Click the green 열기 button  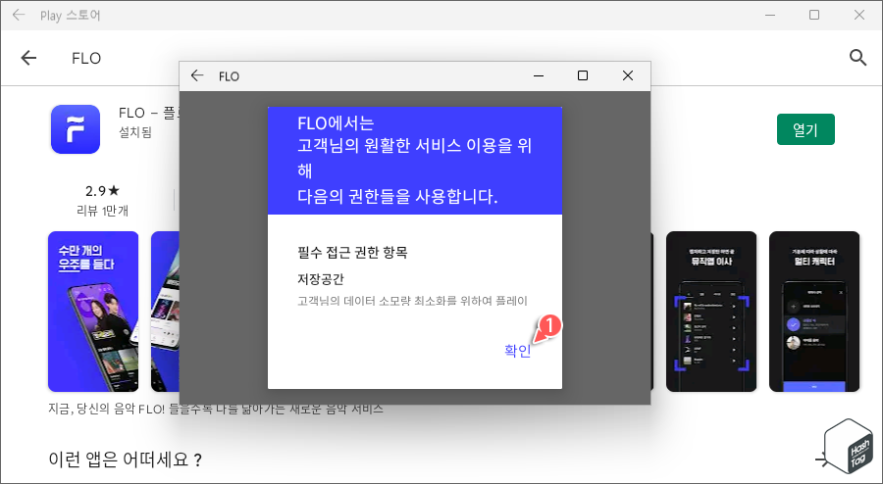805,130
